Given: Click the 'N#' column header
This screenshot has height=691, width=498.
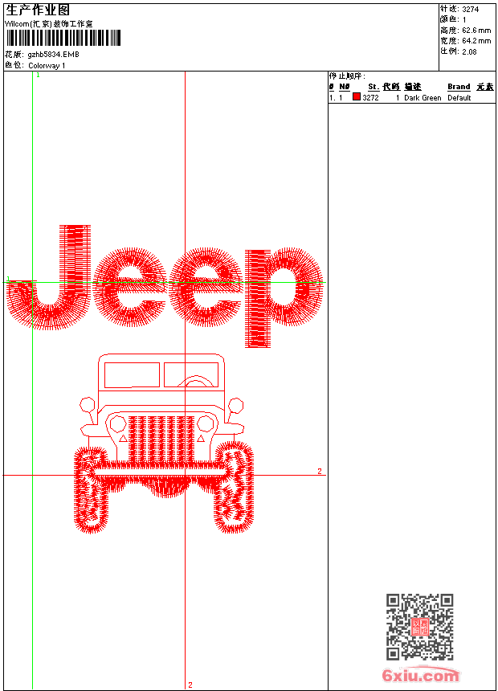Looking at the screenshot, I should [345, 87].
